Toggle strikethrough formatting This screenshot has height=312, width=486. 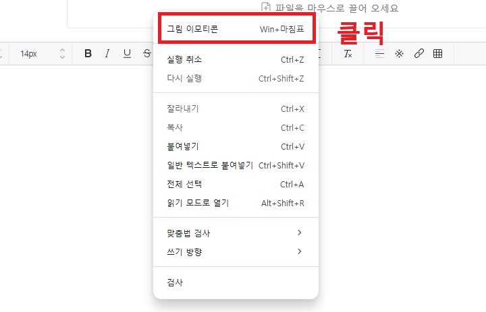[147, 53]
